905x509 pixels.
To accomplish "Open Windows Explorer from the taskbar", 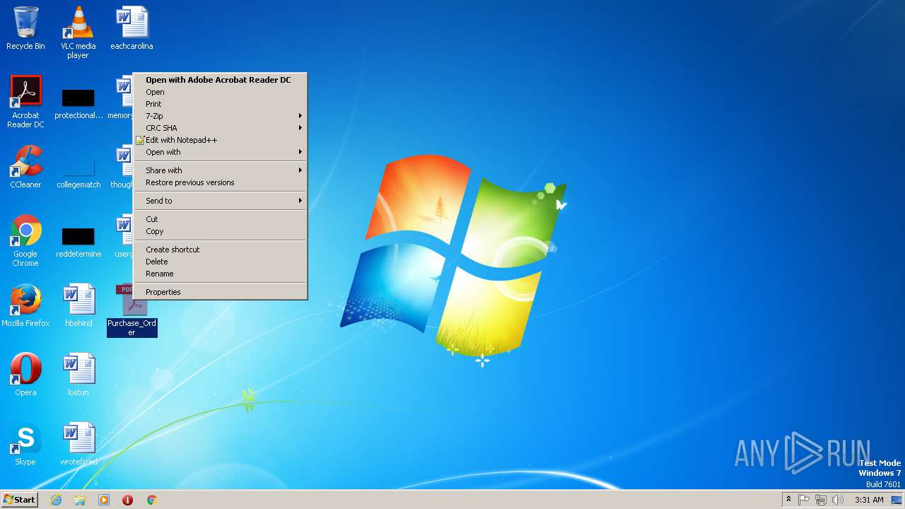I will pyautogui.click(x=80, y=500).
